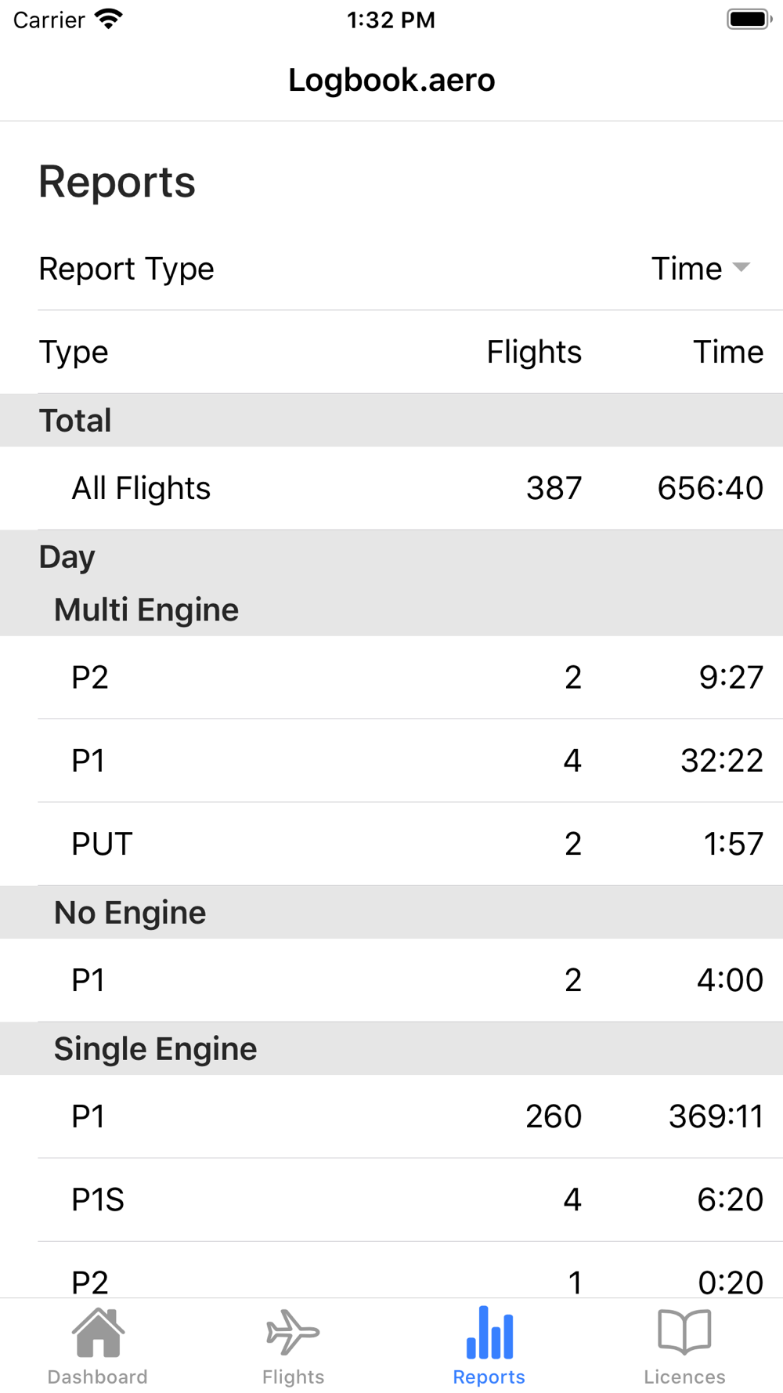This screenshot has height=1393, width=783.
Task: Select the Time report type value
Action: coord(687,269)
